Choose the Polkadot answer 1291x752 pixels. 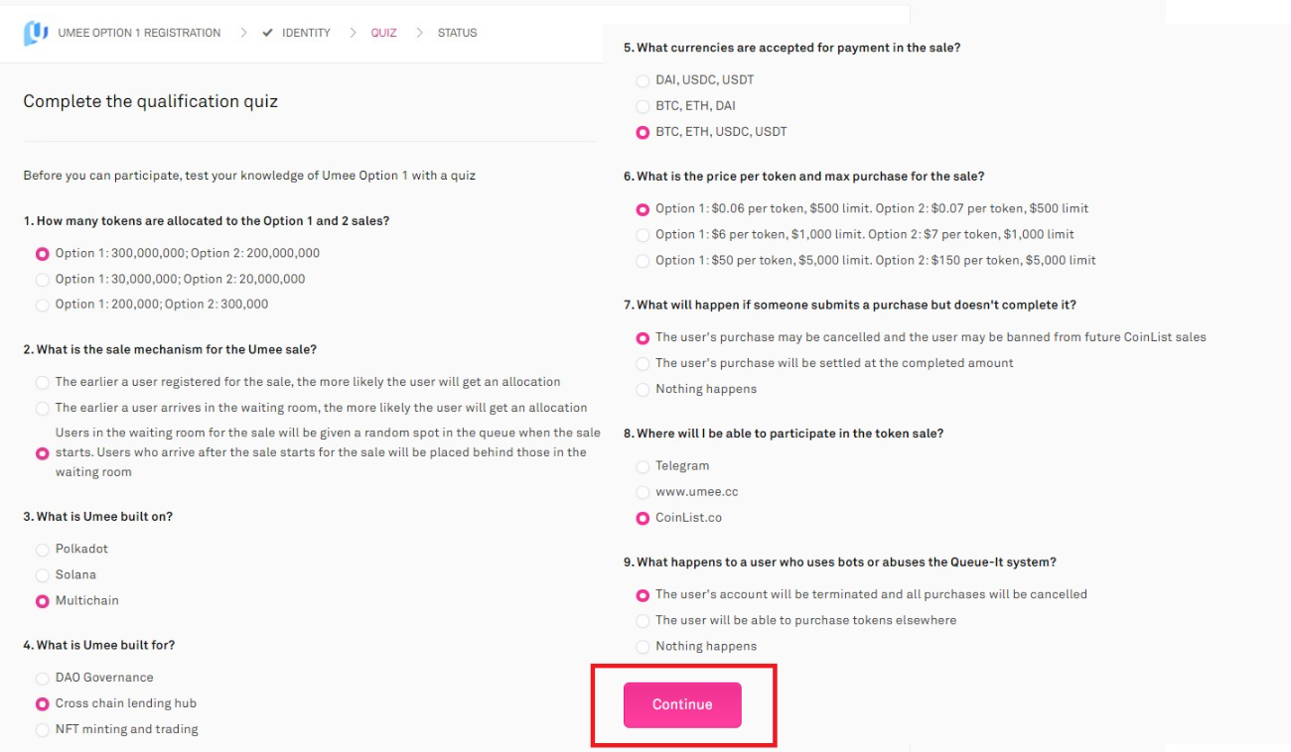(42, 550)
